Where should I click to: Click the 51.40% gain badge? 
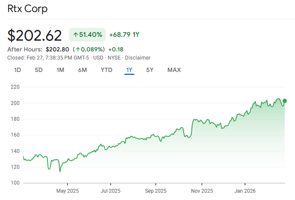(x=87, y=35)
